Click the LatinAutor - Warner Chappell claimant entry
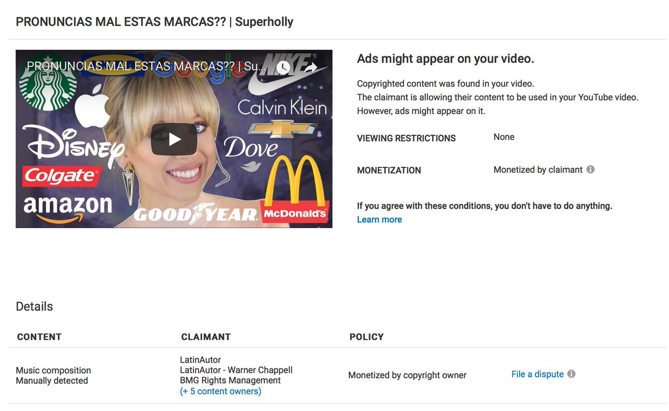The image size is (669, 411). 236,370
